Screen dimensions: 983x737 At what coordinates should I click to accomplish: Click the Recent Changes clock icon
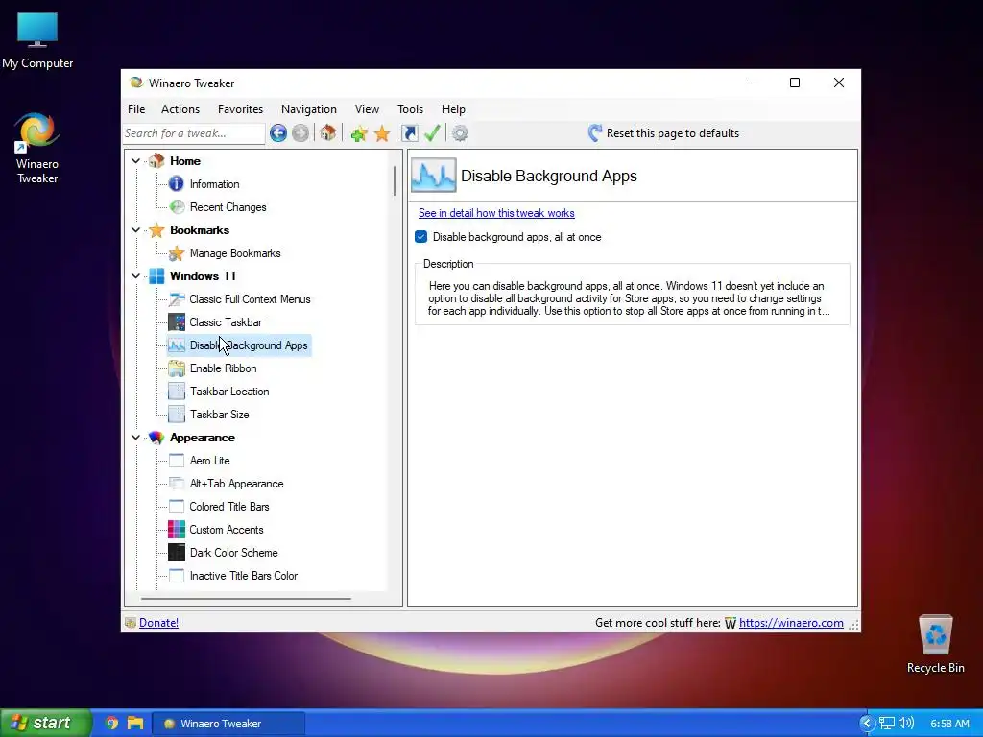tap(177, 207)
